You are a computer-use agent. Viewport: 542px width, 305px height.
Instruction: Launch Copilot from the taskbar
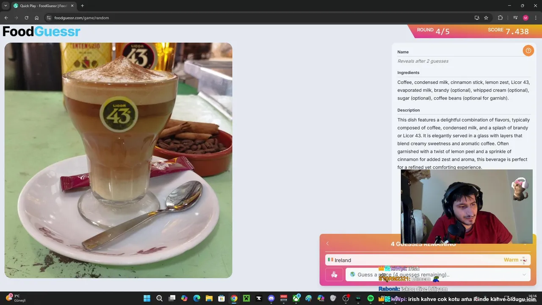point(184,298)
